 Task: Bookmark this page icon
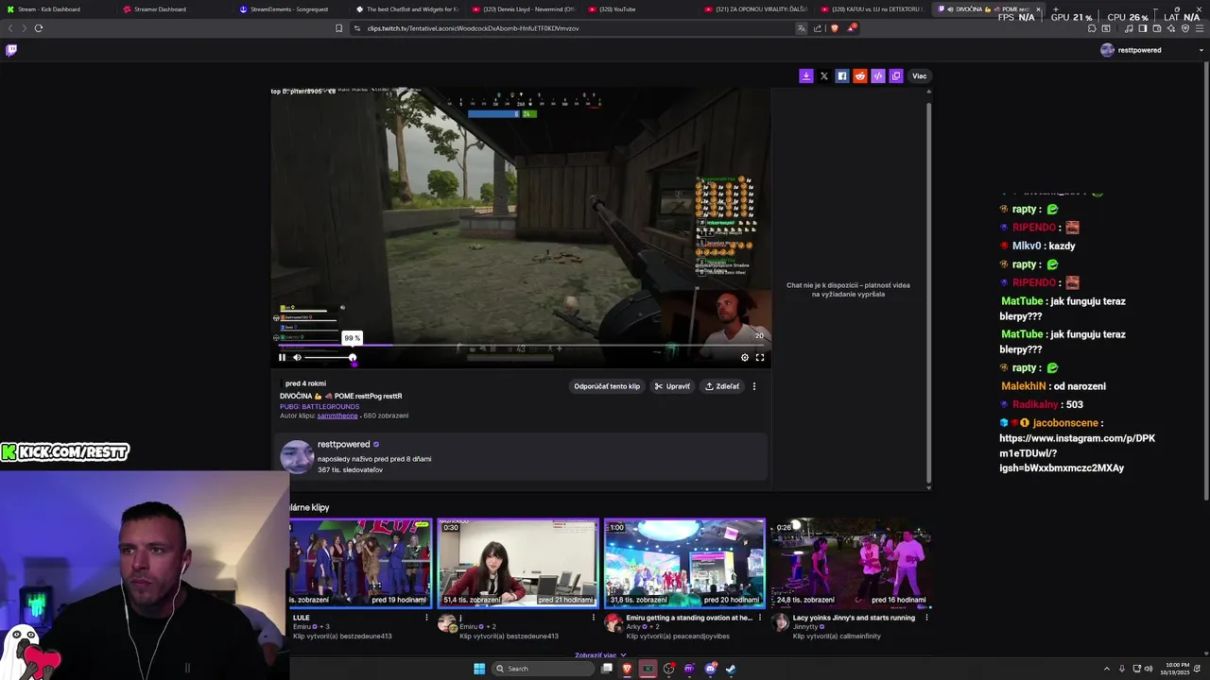coord(338,28)
